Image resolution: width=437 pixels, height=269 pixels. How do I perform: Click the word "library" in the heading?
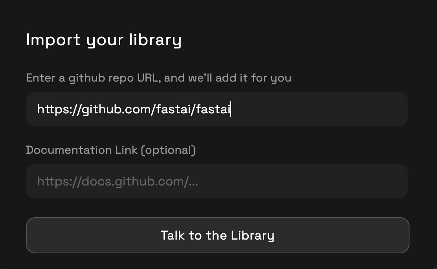click(x=155, y=40)
